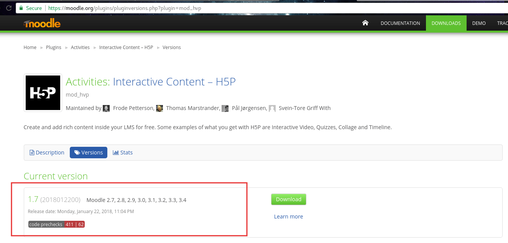Open Pål Jørgensen's profile name
This screenshot has width=508, height=243.
point(249,108)
